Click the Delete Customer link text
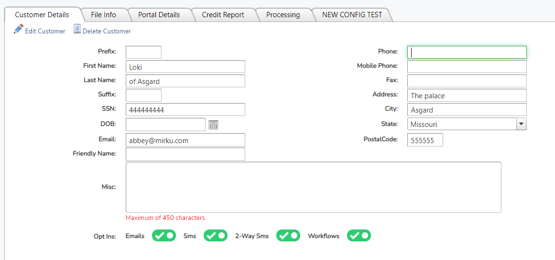 tap(107, 31)
